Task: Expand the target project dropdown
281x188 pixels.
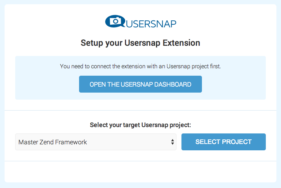Action: pos(96,142)
